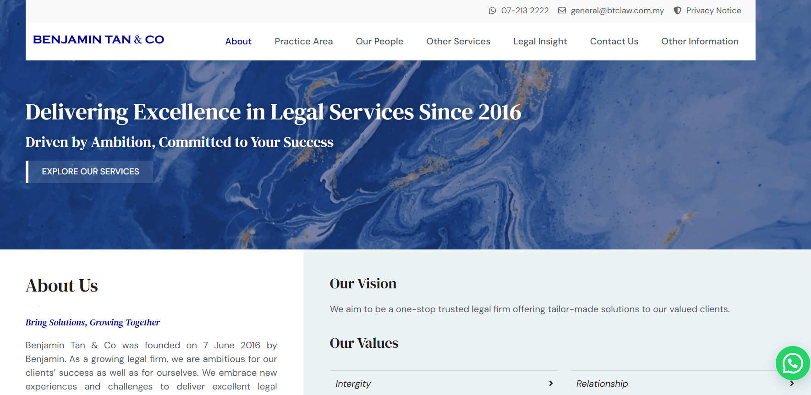Screen dimensions: 811x395
Task: Click the envelope email icon
Action: 562,11
